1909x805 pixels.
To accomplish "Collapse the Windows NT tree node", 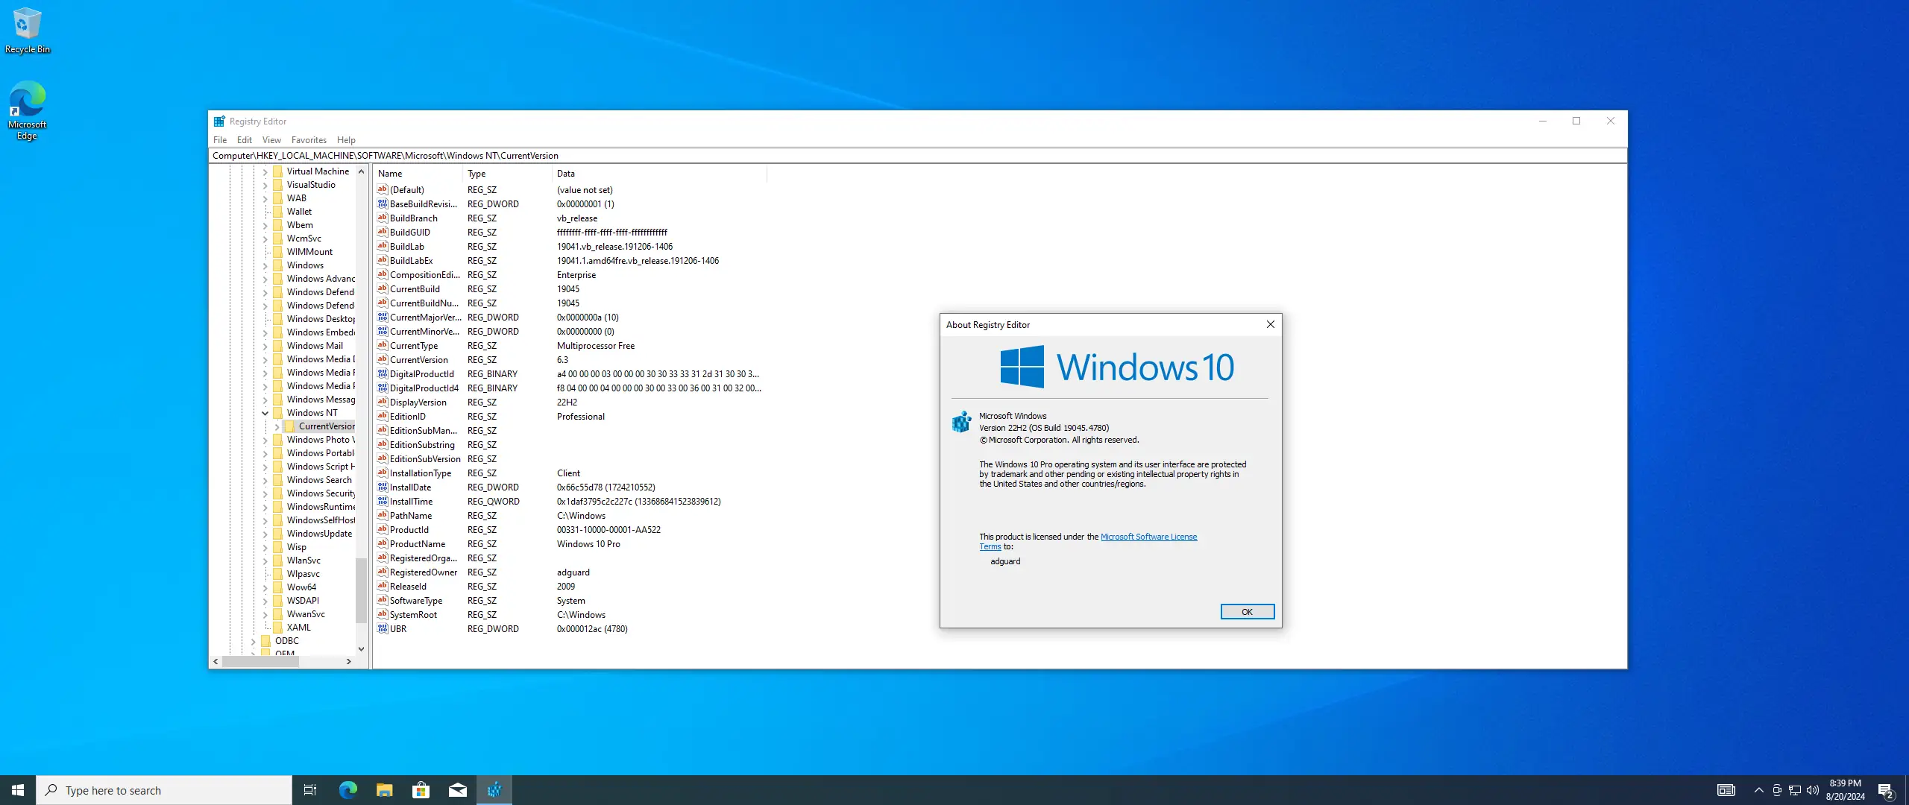I will click(x=265, y=413).
